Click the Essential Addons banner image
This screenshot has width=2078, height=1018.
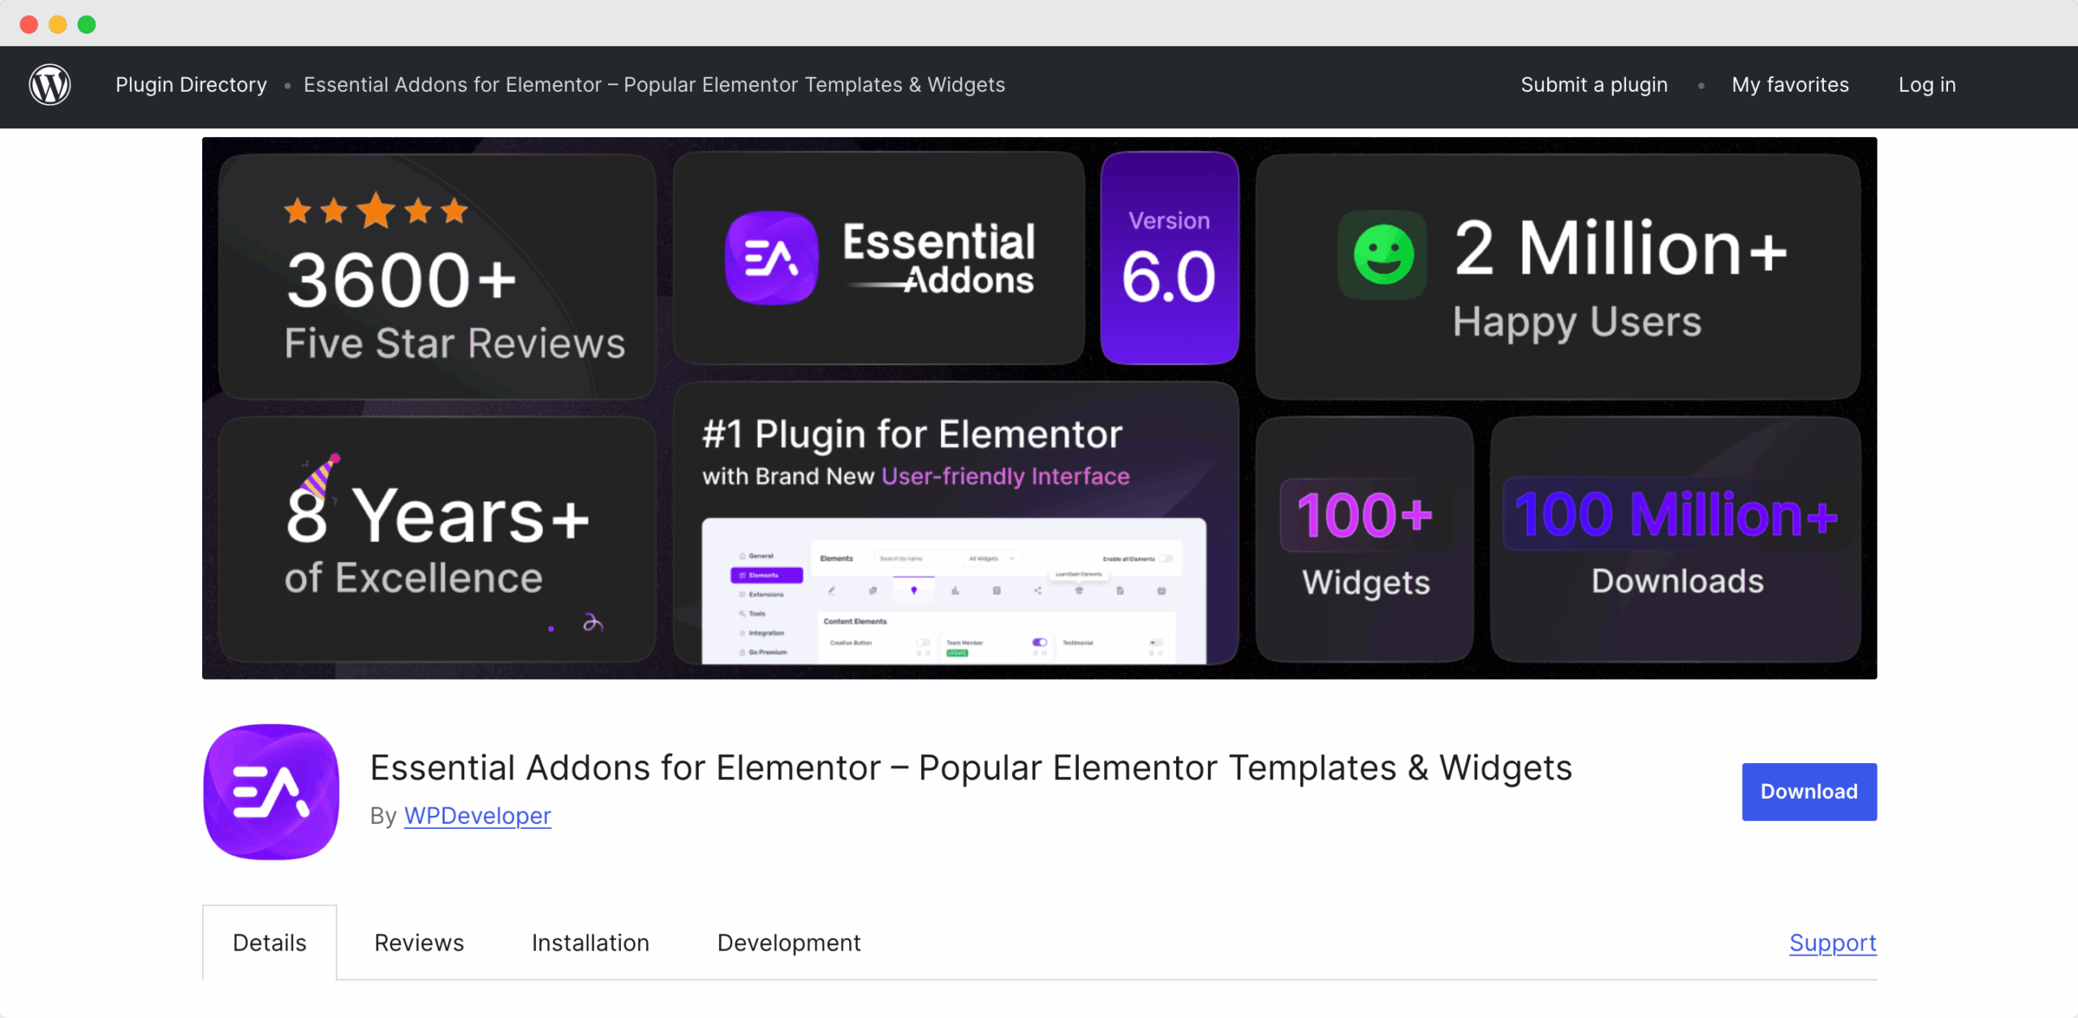click(x=1039, y=408)
